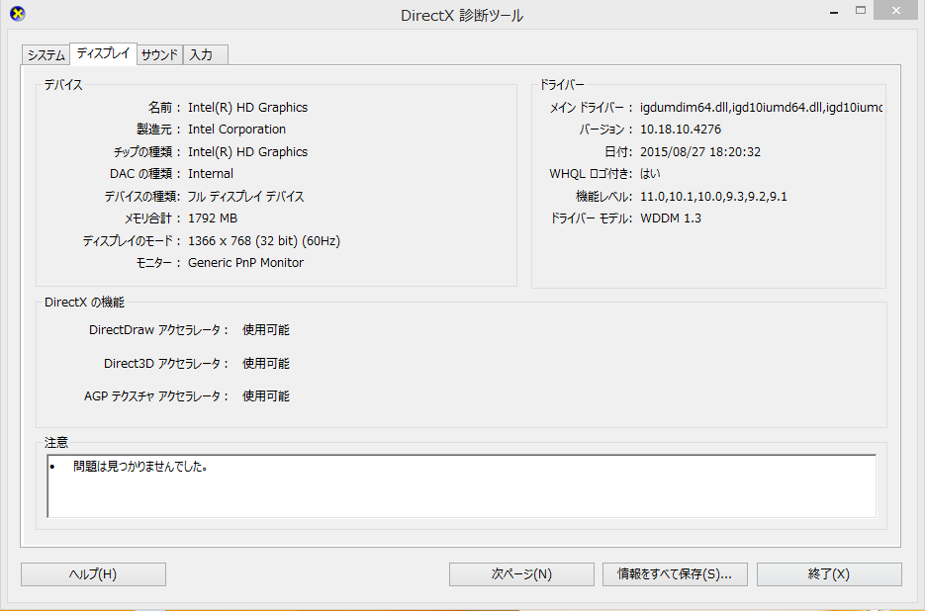The image size is (925, 611).
Task: Click the DirectX の機能 group heading
Action: click(x=84, y=302)
